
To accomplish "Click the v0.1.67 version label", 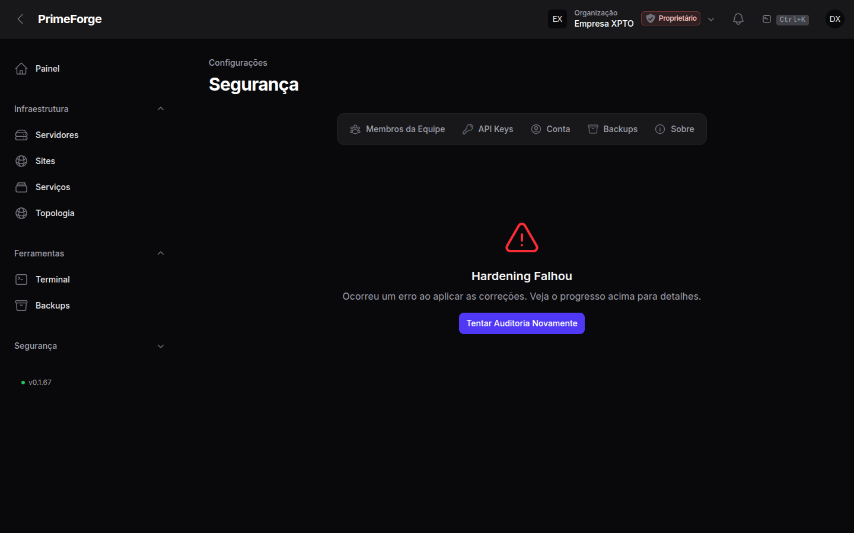I will (40, 383).
